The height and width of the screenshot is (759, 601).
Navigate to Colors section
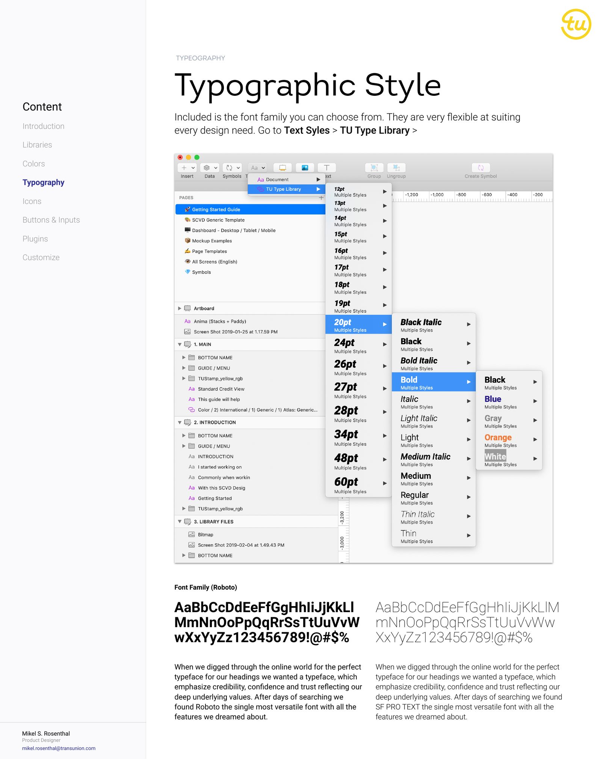coord(34,164)
